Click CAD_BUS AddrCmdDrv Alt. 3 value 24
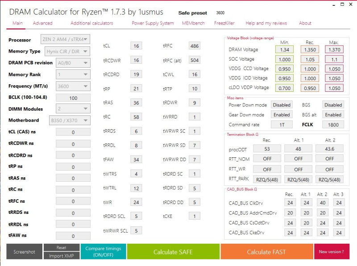Screen dimensions: 357x266 coord(339,213)
